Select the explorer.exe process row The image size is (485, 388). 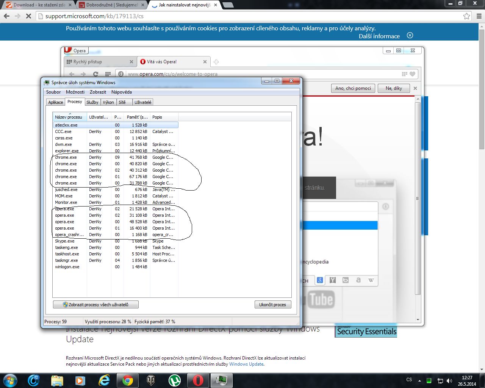tap(116, 151)
